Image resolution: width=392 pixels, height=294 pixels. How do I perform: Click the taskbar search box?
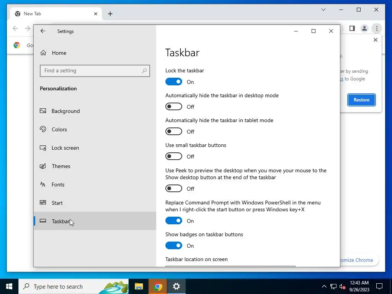coord(73,286)
